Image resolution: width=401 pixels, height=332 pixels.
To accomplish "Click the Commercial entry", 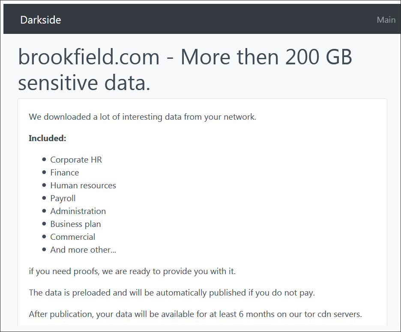I will pyautogui.click(x=73, y=237).
